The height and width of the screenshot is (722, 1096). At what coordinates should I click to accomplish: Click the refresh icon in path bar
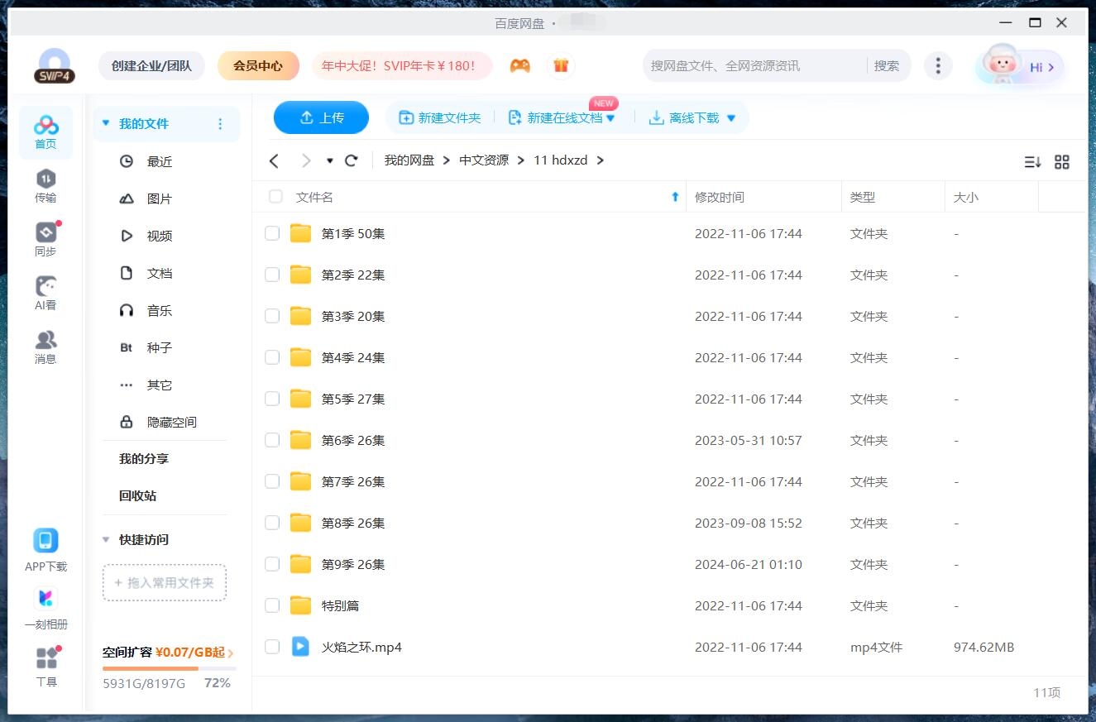[x=351, y=160]
